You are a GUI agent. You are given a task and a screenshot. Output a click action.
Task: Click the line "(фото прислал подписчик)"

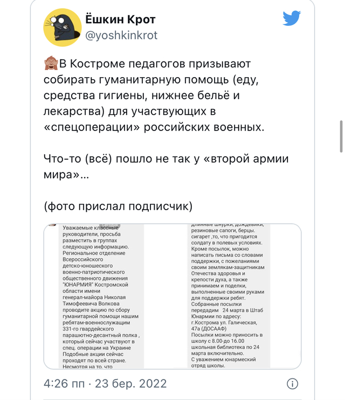[118, 207]
